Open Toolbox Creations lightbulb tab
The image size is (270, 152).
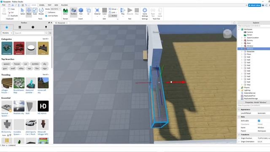point(46,27)
